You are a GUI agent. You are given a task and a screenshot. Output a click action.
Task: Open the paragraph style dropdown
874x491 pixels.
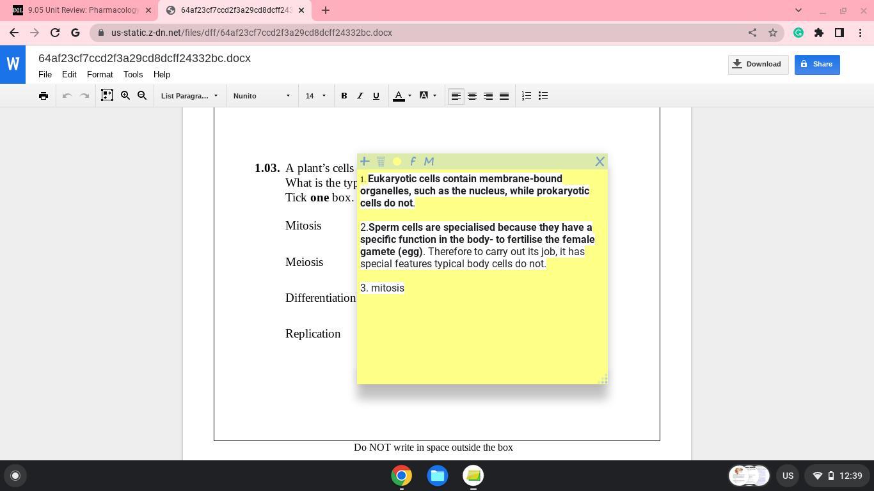click(x=189, y=96)
